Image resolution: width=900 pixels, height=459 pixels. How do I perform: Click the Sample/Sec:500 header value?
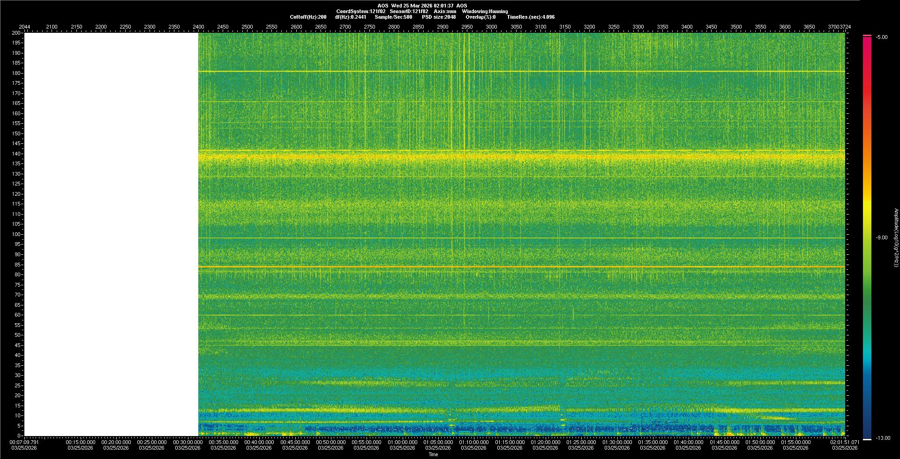(393, 17)
